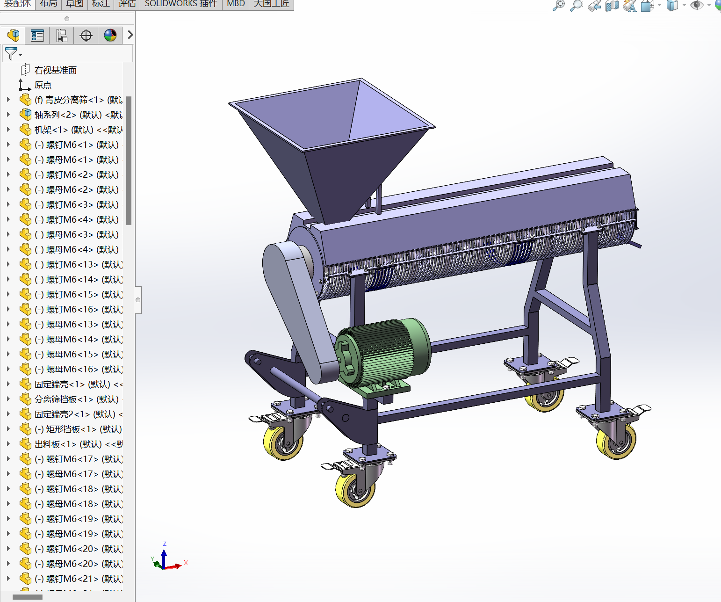The width and height of the screenshot is (721, 602).
Task: Expand the 轴系列<2> component node
Action: [x=8, y=115]
